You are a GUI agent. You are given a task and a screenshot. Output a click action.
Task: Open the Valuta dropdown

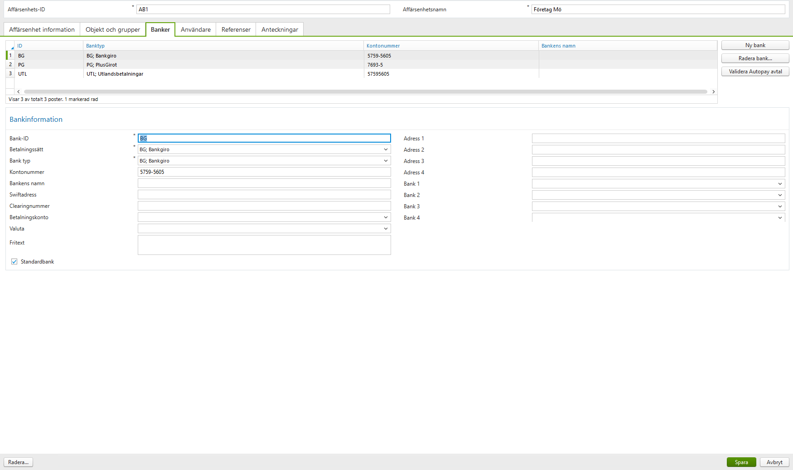coord(386,228)
